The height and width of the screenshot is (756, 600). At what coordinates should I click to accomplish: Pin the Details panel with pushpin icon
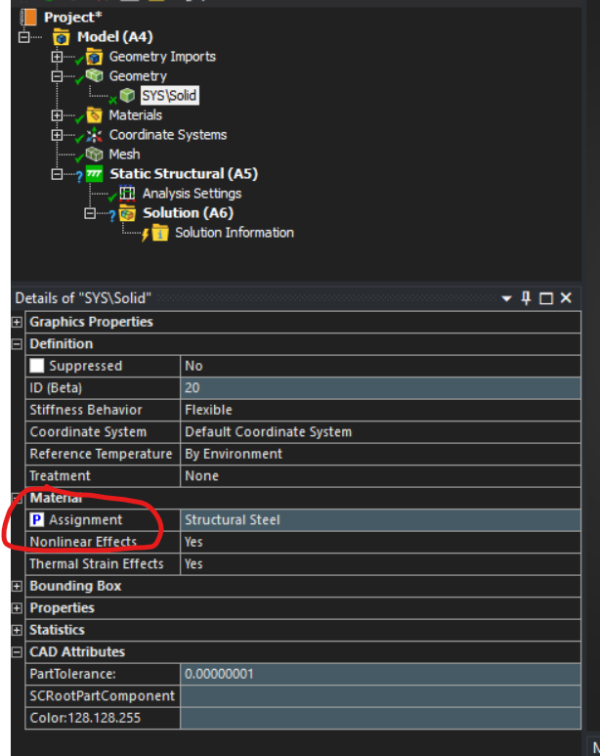[526, 298]
